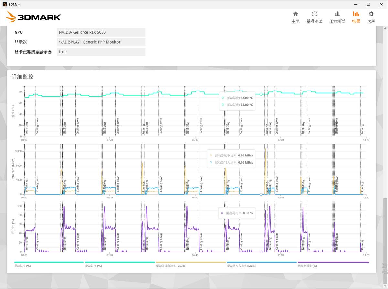Viewport: 388px width, 289px height.
Task: Go to the 主页 home icon
Action: point(295,17)
